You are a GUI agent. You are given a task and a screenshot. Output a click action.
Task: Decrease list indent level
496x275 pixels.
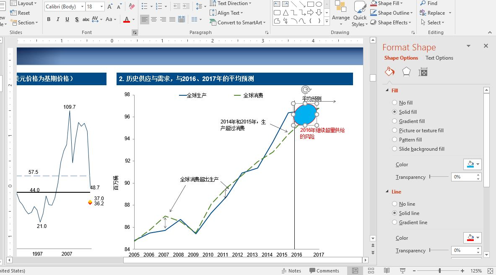pyautogui.click(x=177, y=6)
